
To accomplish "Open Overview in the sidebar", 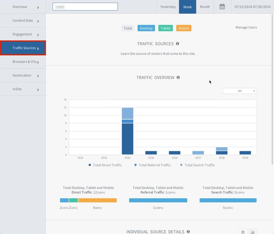I will [x=23, y=7].
